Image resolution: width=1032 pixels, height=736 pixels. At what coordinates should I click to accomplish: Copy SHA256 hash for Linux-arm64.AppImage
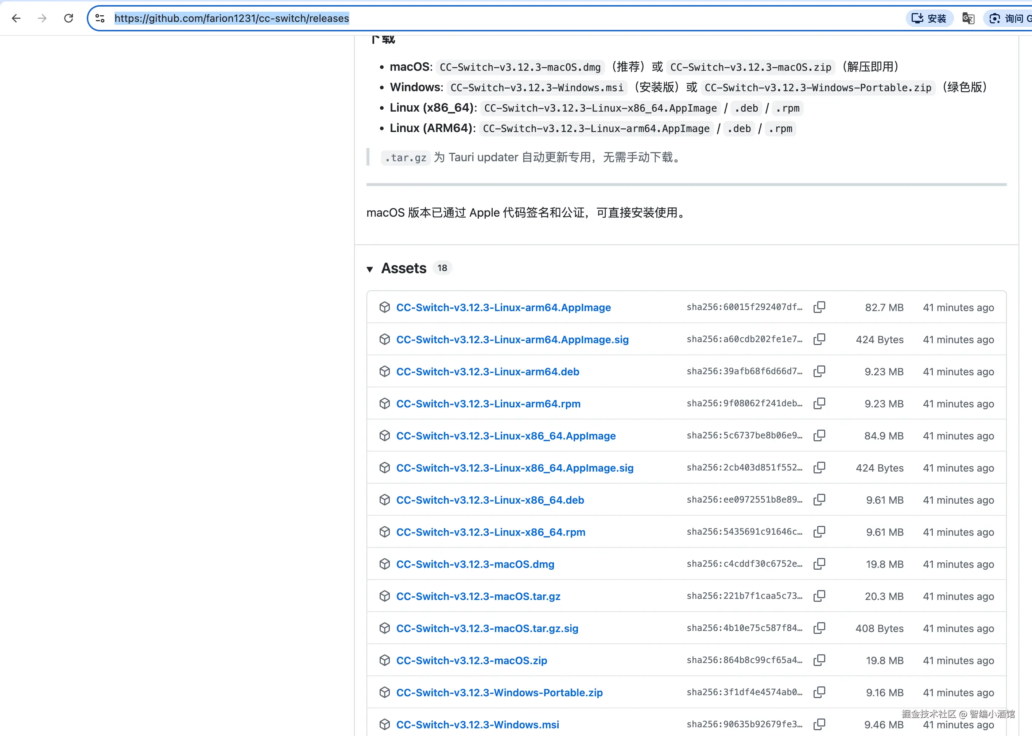(819, 307)
